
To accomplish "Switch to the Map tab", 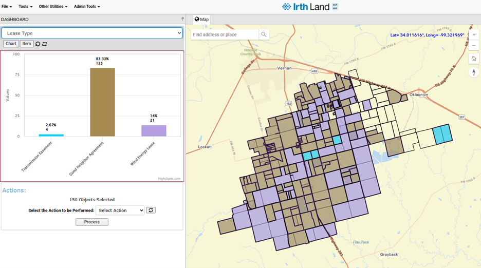I will [x=201, y=20].
